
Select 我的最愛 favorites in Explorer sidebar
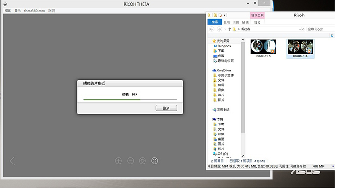click(223, 41)
